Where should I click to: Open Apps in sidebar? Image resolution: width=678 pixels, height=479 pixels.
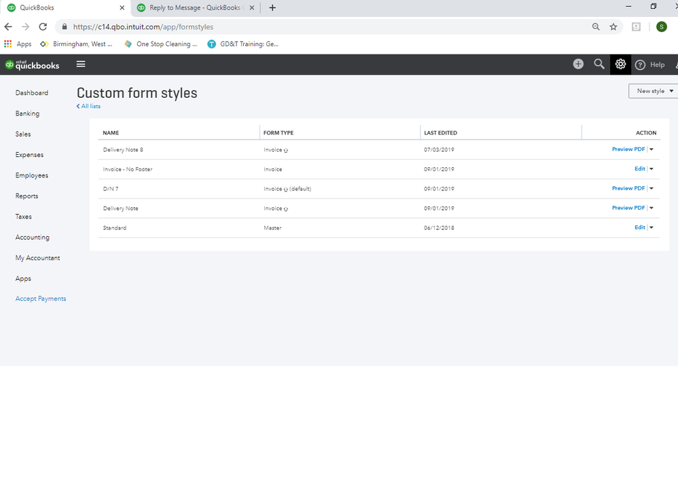tap(23, 279)
